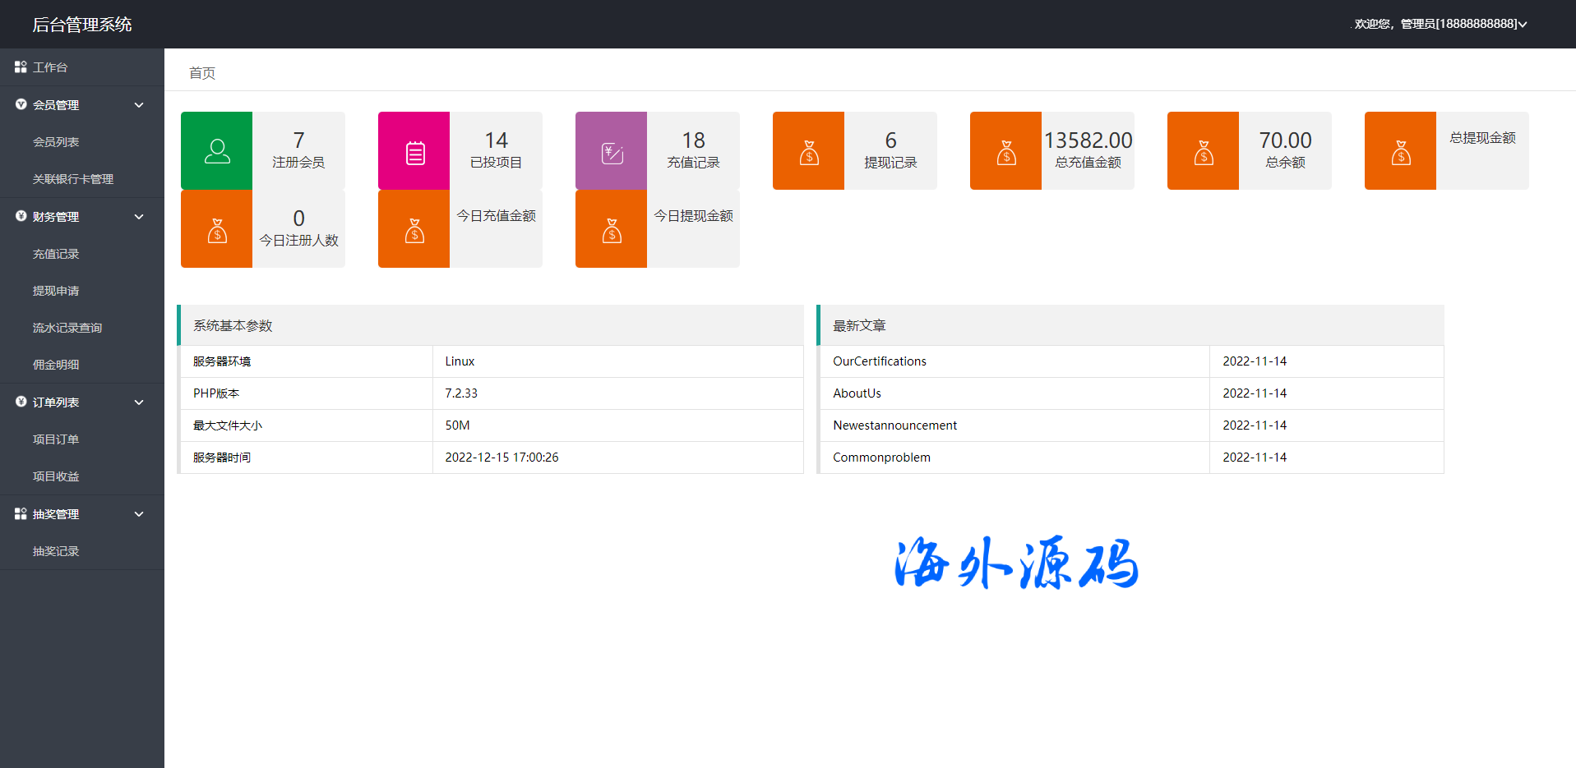Click the money bag icon for 总充值金额
The image size is (1576, 768).
click(1006, 153)
